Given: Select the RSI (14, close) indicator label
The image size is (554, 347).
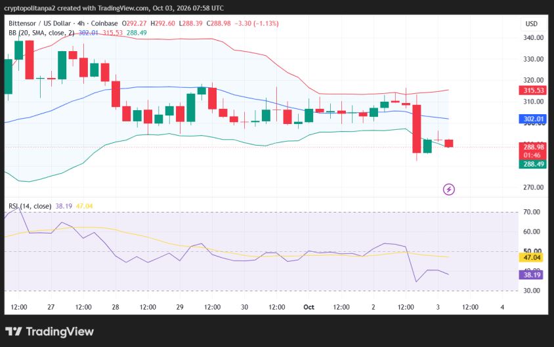Looking at the screenshot, I should [x=30, y=206].
